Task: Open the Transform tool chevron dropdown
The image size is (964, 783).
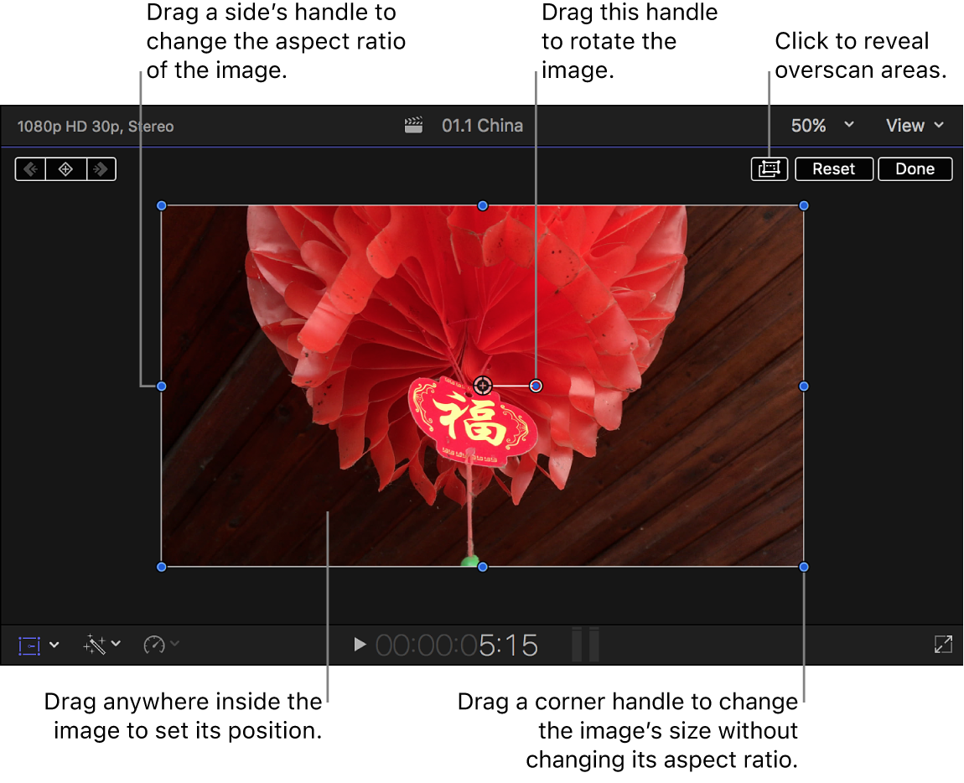Action: coord(54,645)
